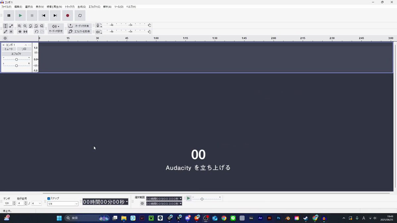Click the Zoom Out magnifier
The width and height of the screenshot is (397, 223).
(25, 26)
